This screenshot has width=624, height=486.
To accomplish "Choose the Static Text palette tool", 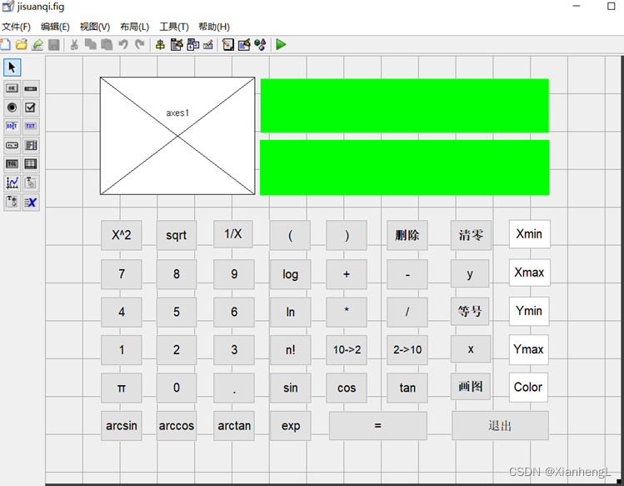I will (31, 126).
